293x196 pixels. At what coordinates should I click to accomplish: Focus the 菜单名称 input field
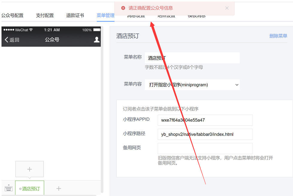(x=192, y=58)
